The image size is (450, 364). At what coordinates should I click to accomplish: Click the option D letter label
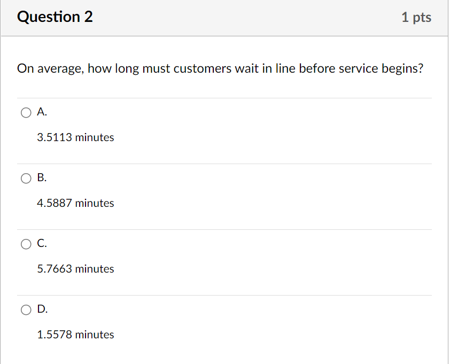[x=42, y=309]
